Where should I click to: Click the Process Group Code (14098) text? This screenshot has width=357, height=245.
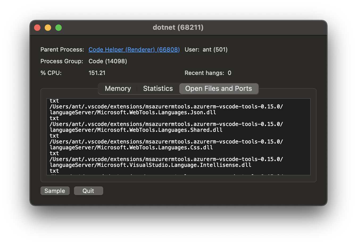tap(107, 61)
